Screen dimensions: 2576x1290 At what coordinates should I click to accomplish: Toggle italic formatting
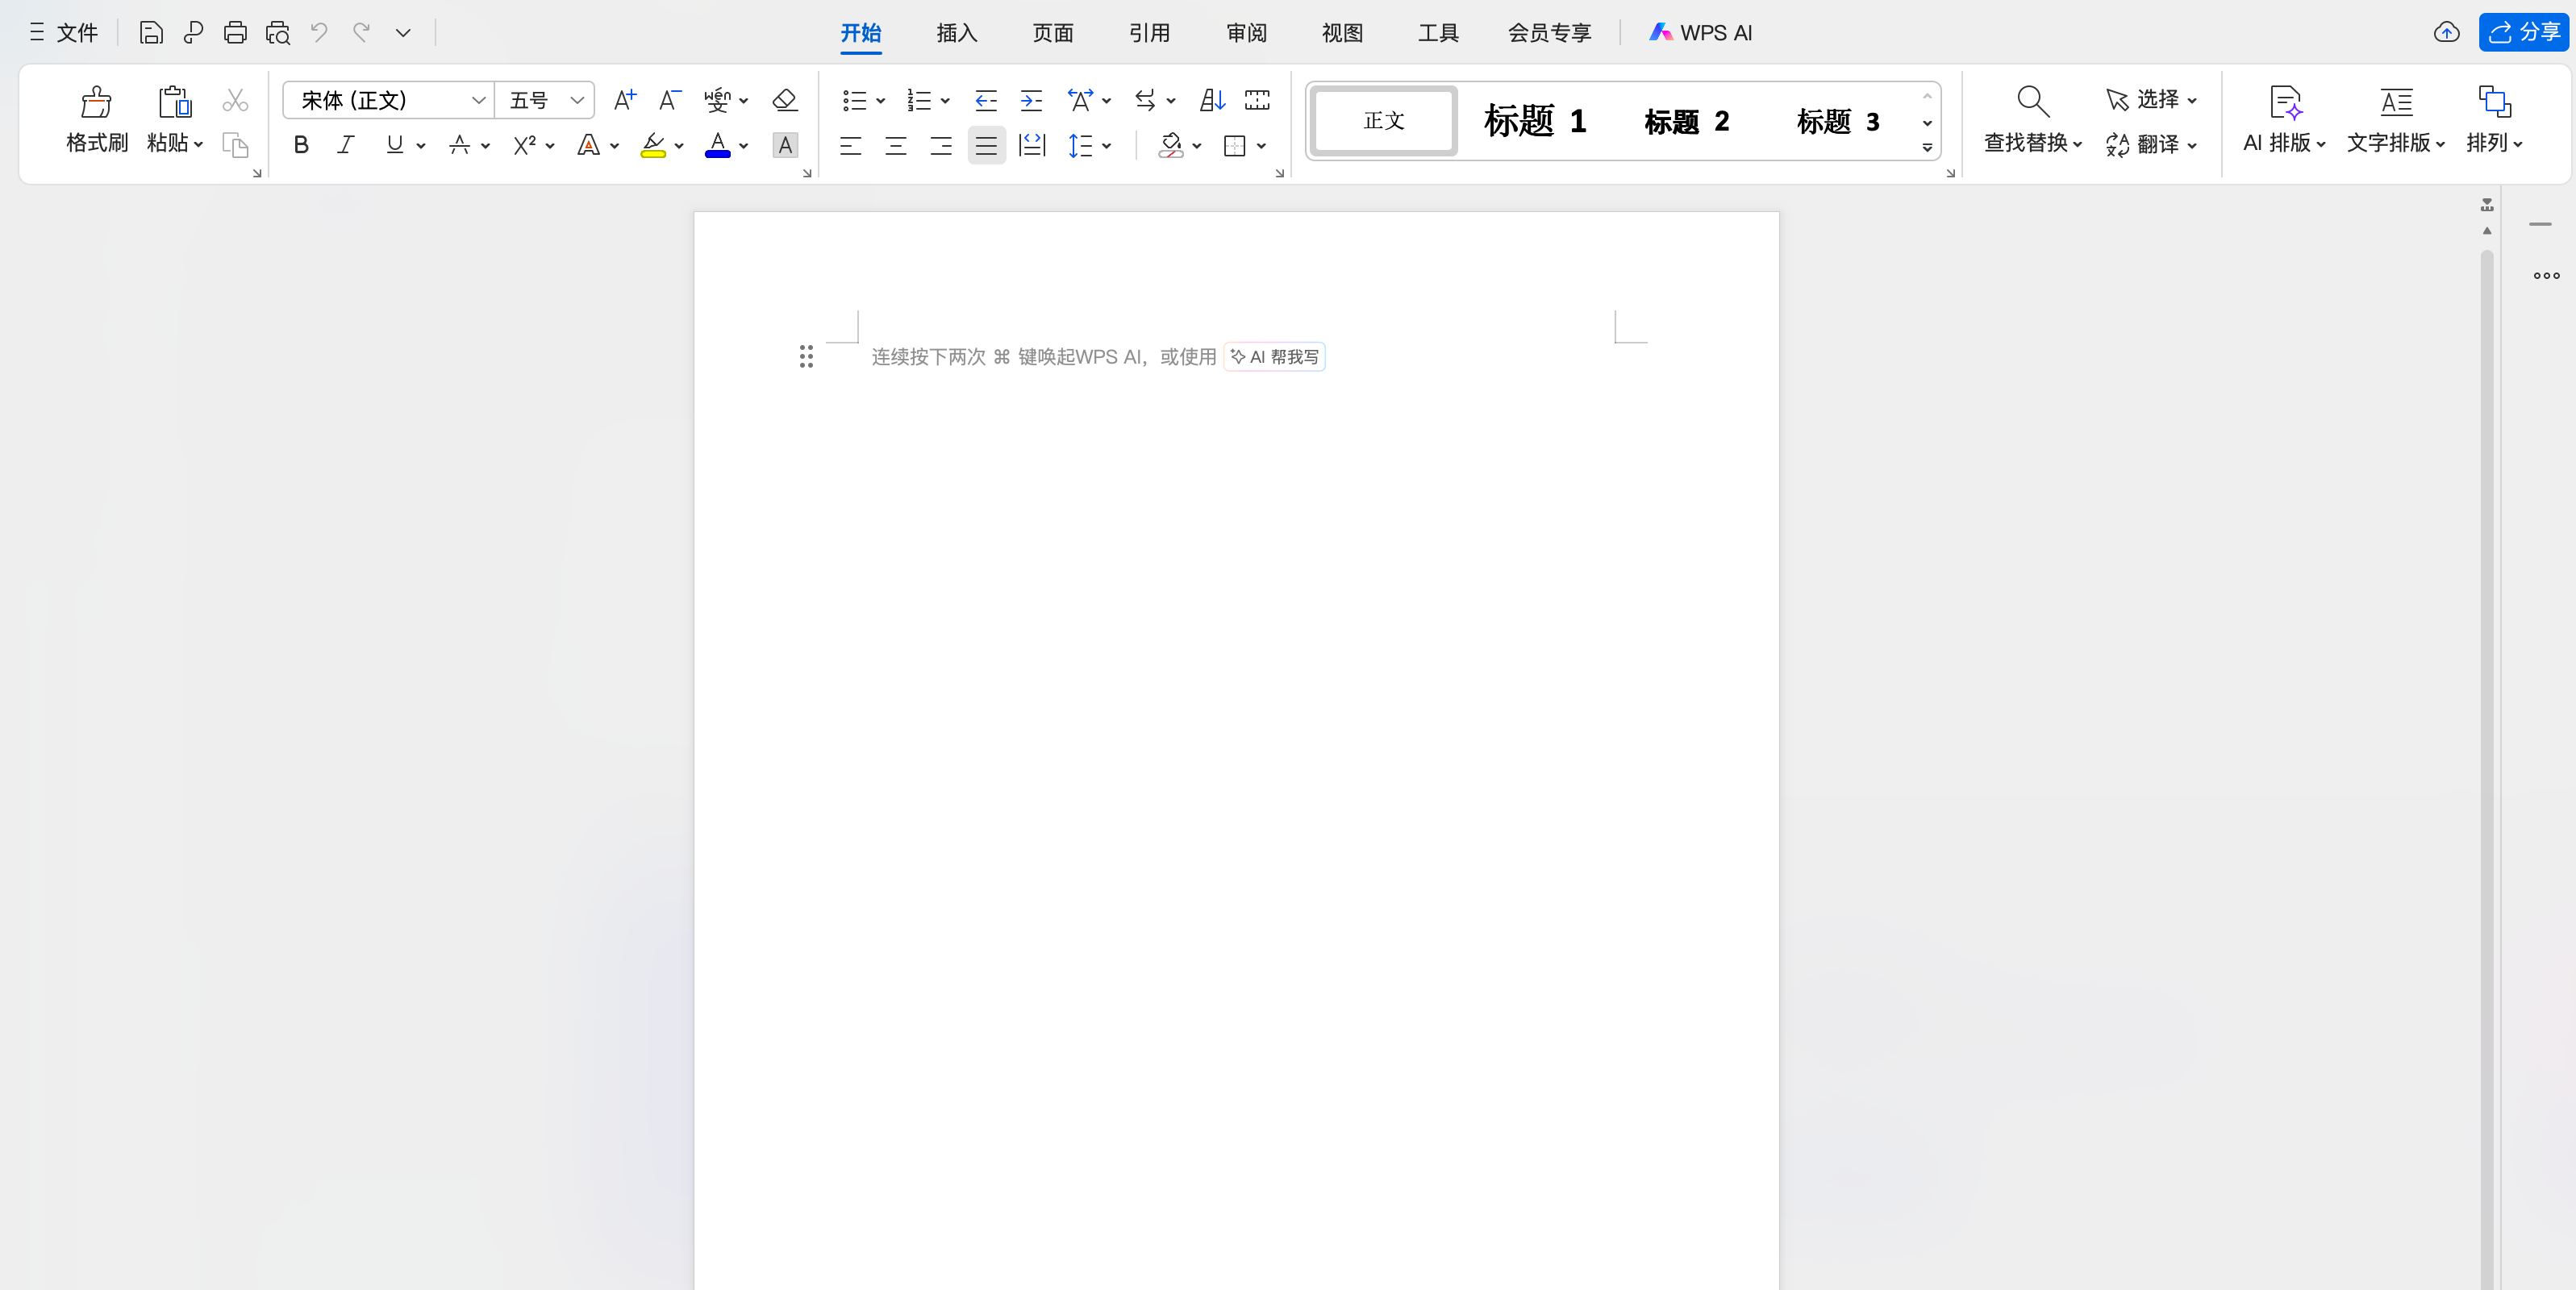point(346,146)
